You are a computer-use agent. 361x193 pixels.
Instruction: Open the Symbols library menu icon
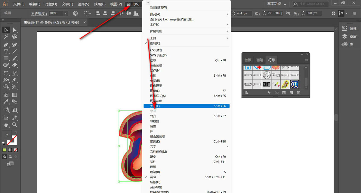point(247,93)
